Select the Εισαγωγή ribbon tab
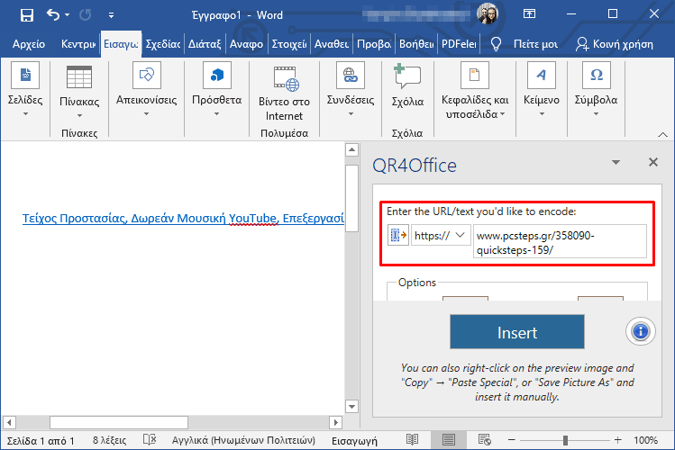 coord(121,44)
